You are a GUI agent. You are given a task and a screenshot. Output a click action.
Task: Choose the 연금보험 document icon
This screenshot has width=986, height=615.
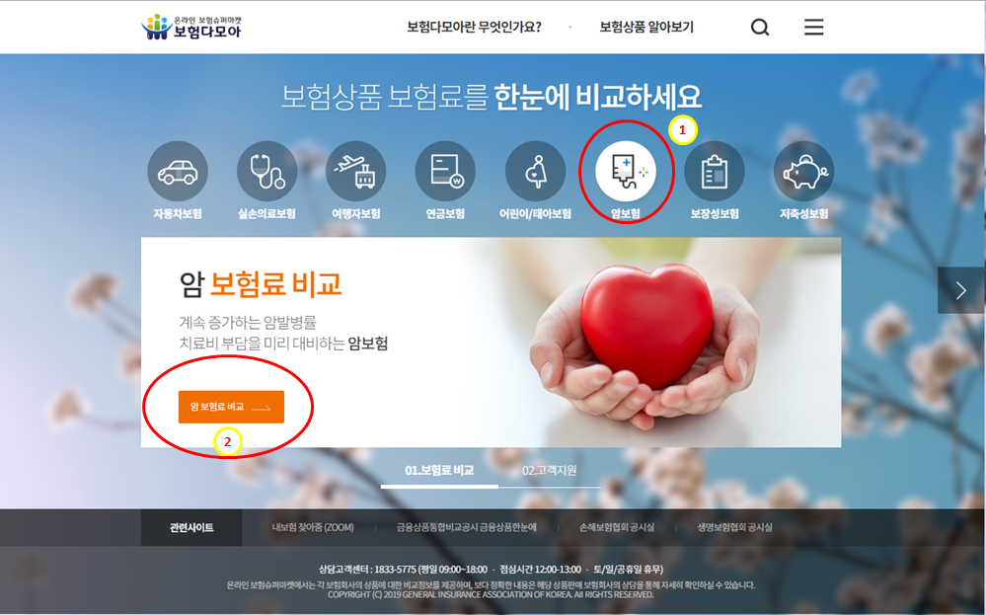pyautogui.click(x=445, y=172)
